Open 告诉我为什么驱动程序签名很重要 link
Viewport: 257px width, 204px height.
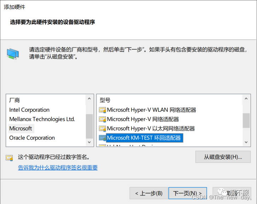coord(58,168)
